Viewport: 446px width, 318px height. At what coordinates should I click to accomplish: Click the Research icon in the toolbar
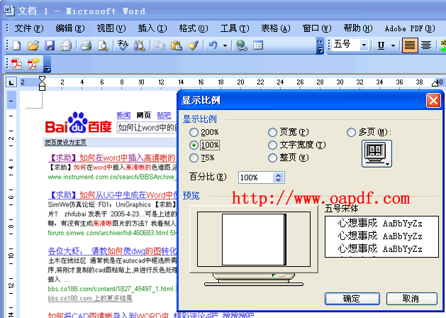[x=140, y=45]
